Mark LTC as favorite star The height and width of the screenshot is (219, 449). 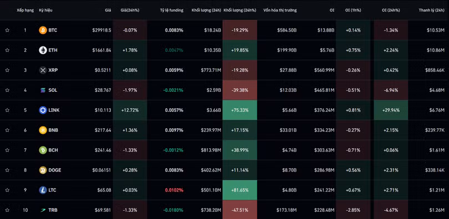[x=7, y=190]
